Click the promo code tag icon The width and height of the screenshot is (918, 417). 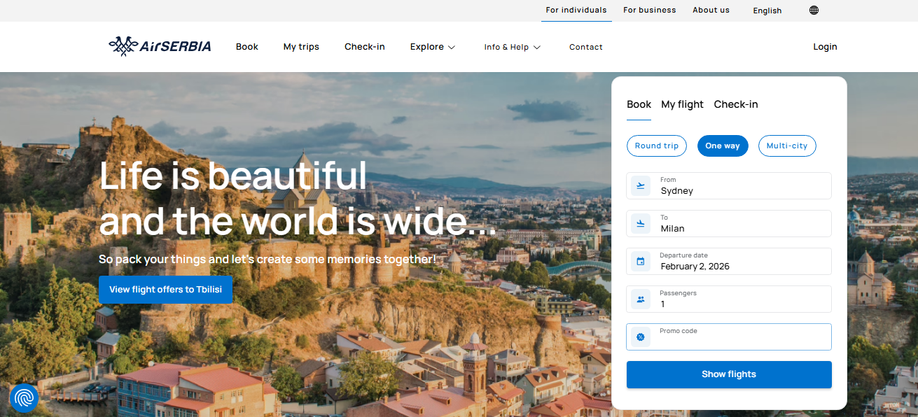click(x=640, y=336)
